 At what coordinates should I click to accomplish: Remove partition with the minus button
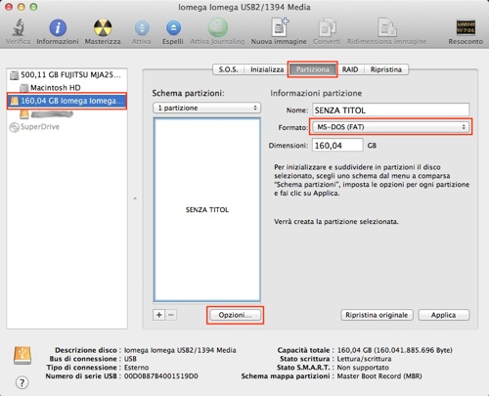[x=171, y=315]
